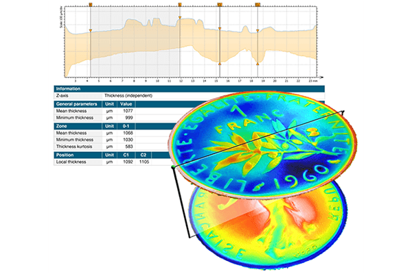Click the green start point of the section line
The width and height of the screenshot is (412, 274).
pos(172,166)
